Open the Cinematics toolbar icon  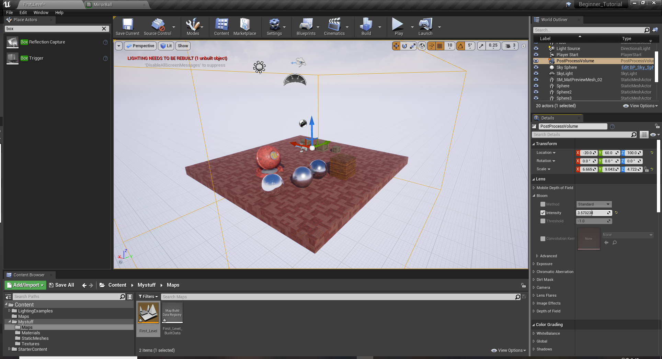[334, 27]
